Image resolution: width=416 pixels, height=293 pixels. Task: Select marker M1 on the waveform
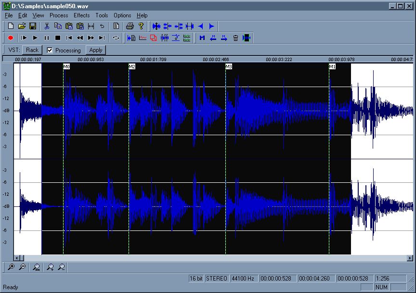point(332,66)
